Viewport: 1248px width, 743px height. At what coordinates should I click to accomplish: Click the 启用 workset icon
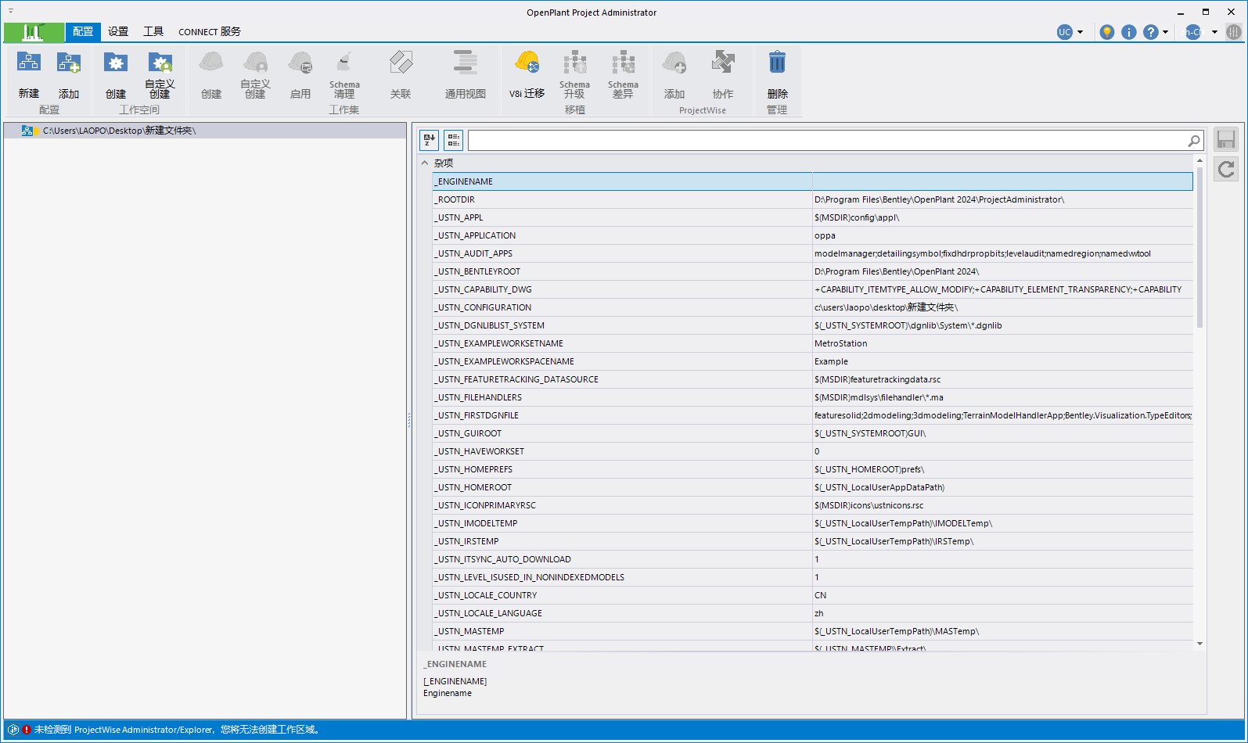(x=300, y=63)
